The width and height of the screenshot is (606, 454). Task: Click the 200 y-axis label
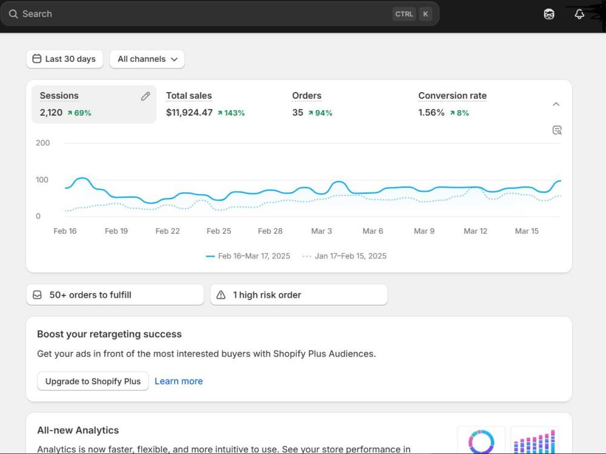[43, 143]
